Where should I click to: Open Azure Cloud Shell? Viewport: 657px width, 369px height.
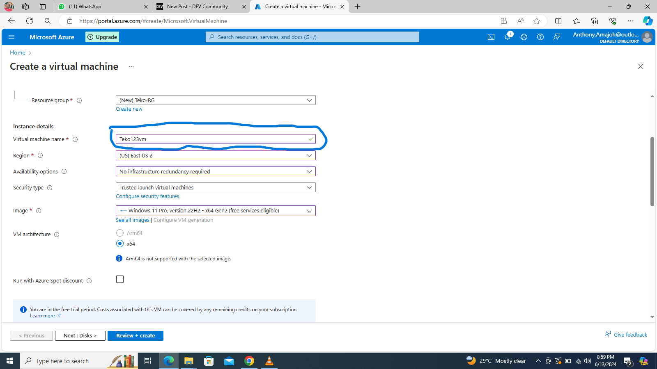click(x=491, y=37)
